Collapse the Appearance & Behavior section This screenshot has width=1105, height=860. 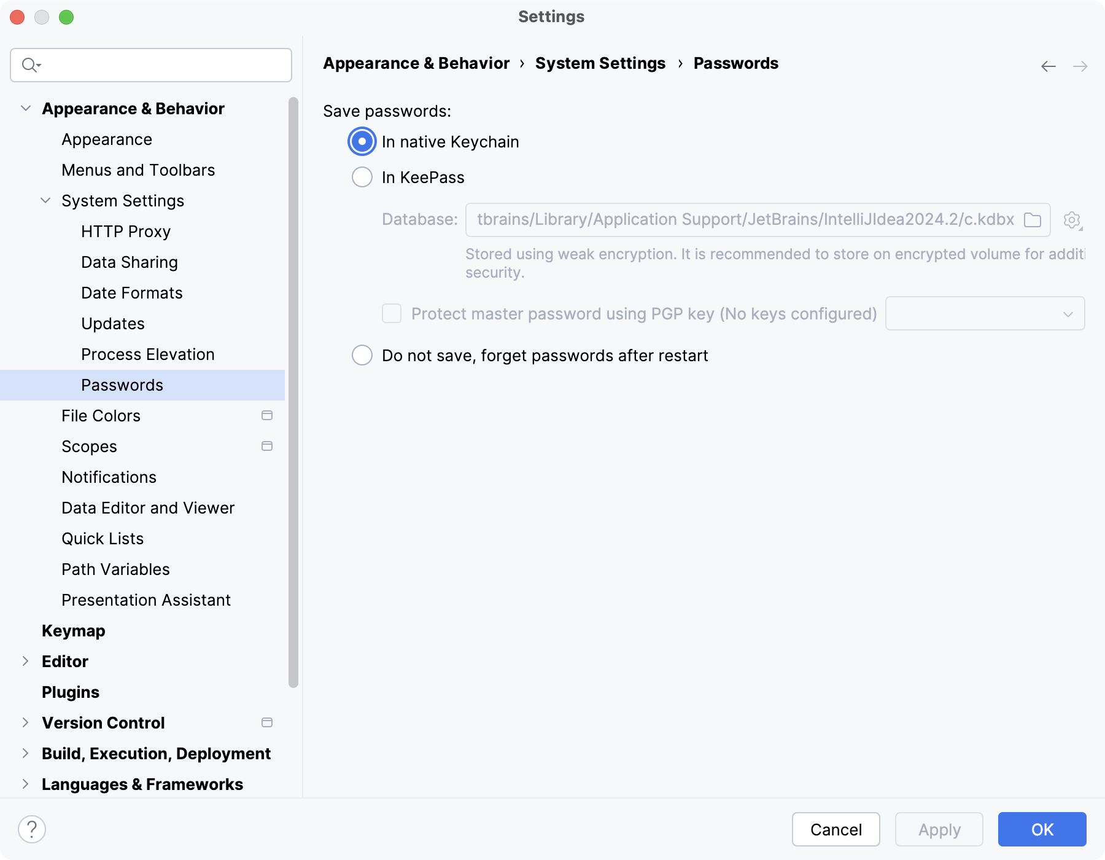click(26, 109)
